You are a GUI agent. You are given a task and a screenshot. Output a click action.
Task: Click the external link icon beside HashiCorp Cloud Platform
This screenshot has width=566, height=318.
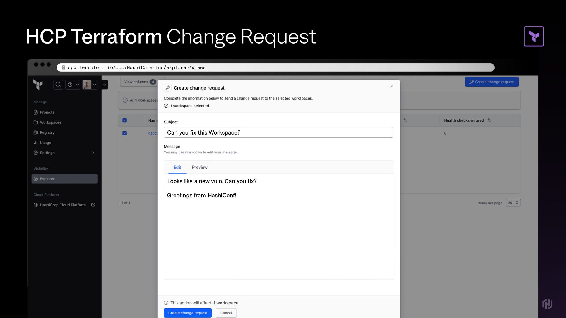93,205
